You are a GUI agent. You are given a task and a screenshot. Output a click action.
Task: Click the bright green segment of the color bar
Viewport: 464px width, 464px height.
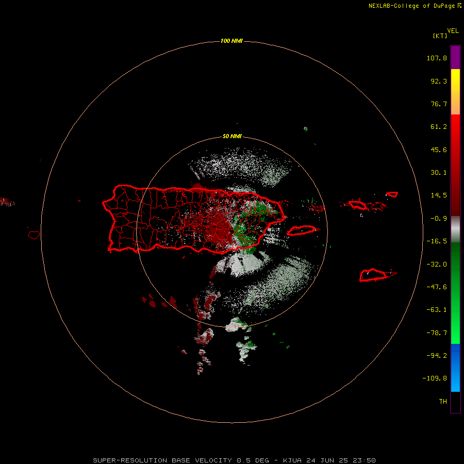tap(455, 293)
